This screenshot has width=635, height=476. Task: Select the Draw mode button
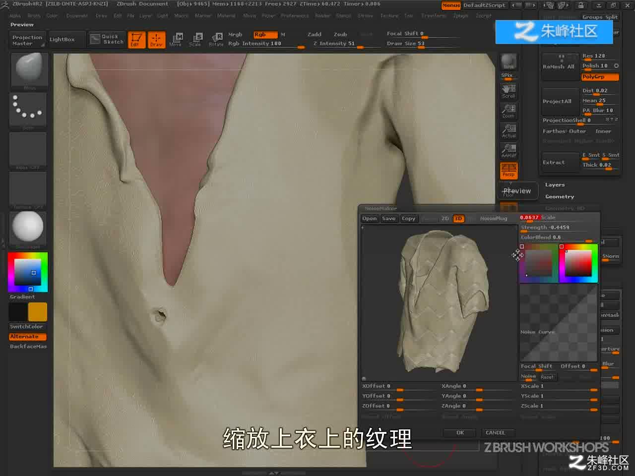click(x=156, y=39)
